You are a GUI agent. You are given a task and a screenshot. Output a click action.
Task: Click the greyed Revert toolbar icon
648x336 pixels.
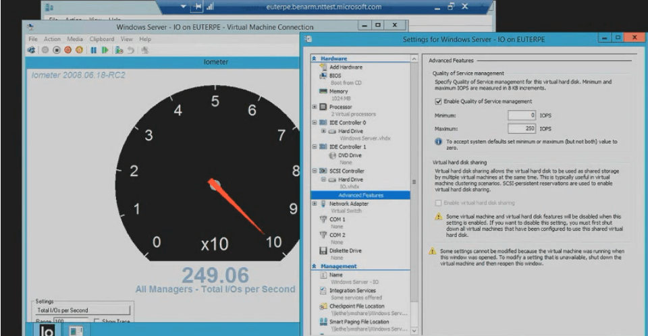pos(130,50)
